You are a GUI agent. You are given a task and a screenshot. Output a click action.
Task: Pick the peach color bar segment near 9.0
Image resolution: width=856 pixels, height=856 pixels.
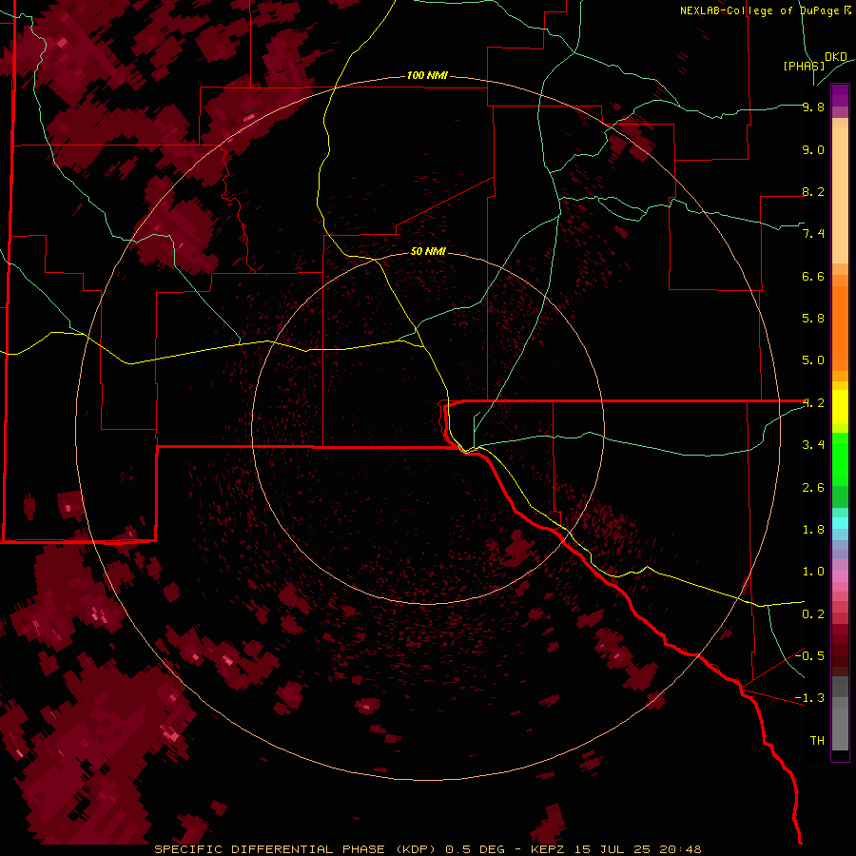(x=840, y=197)
